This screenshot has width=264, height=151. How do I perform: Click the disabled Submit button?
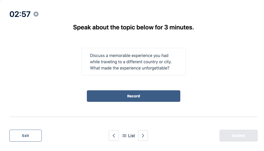pyautogui.click(x=238, y=136)
